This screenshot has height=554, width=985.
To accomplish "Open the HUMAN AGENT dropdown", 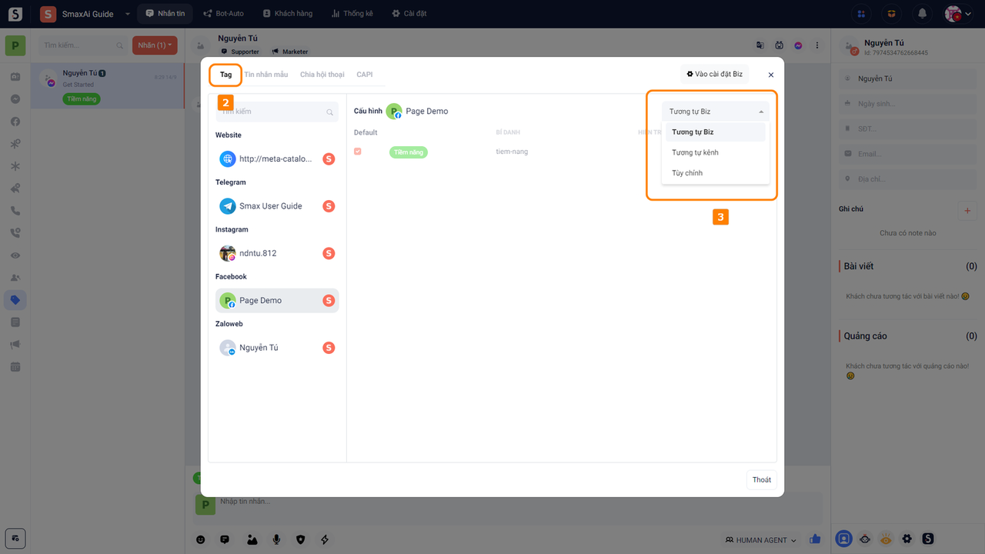I will click(760, 540).
